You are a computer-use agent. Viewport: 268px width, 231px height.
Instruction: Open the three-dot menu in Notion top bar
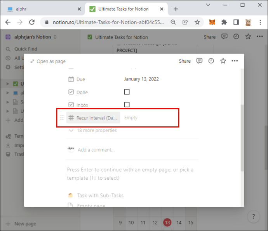click(259, 37)
